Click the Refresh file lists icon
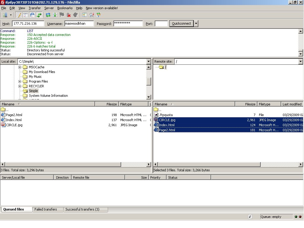The height and width of the screenshot is (228, 304). [48, 15]
